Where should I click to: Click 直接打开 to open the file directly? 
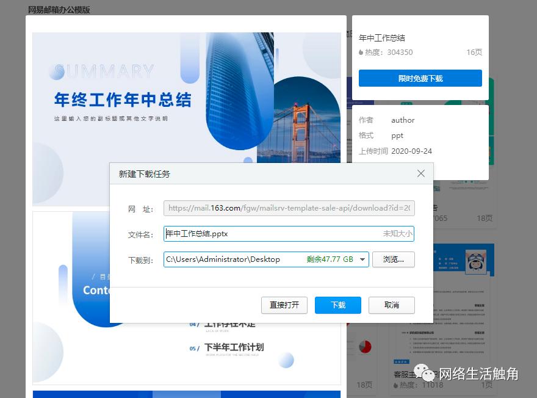(x=284, y=305)
